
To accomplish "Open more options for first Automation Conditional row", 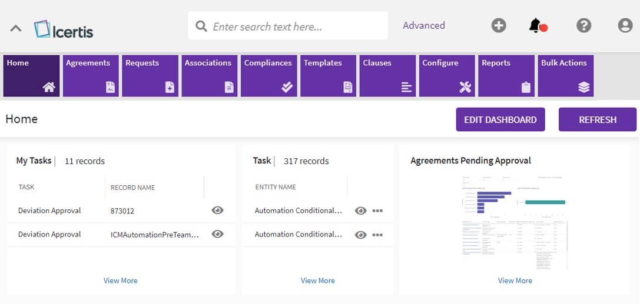I will click(377, 211).
